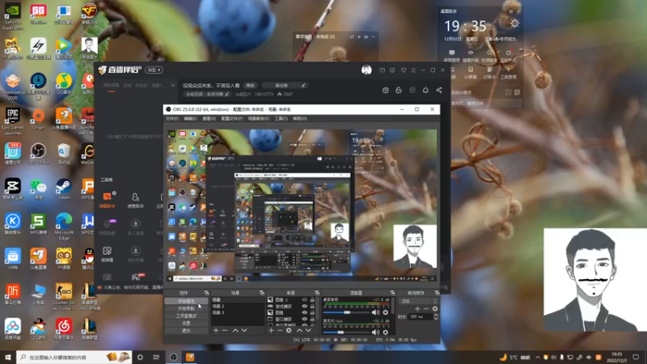The image size is (647, 364).
Task: Click Settings button in OBS controls
Action: [x=186, y=324]
